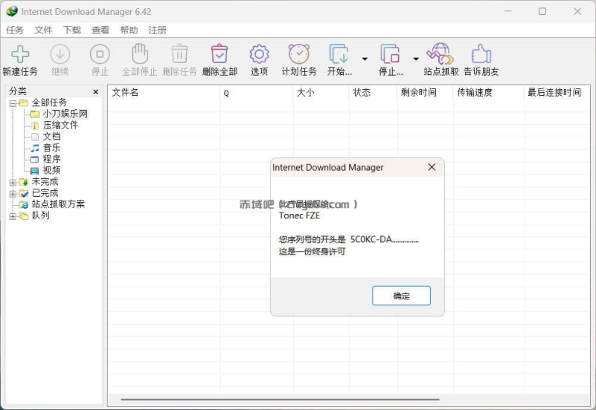The height and width of the screenshot is (410, 596).
Task: Sort by 大小 column header
Action: click(x=321, y=93)
